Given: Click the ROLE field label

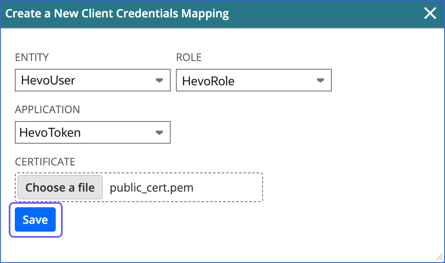Looking at the screenshot, I should 189,57.
